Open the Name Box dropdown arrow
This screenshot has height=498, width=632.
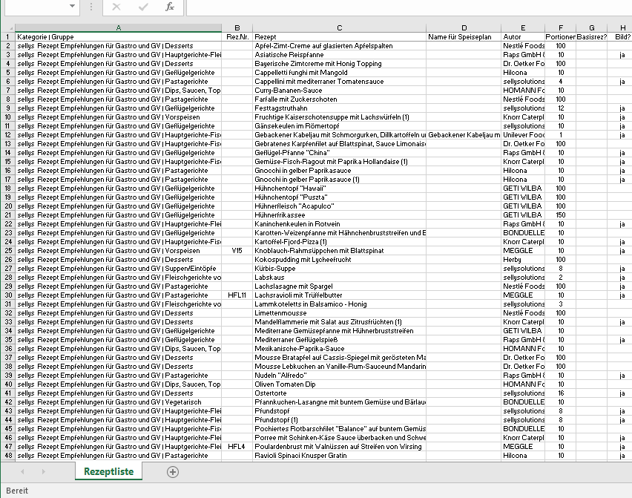pos(72,7)
